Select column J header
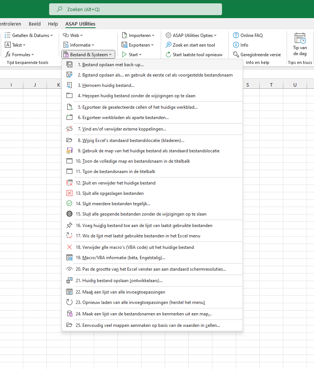 point(35,85)
